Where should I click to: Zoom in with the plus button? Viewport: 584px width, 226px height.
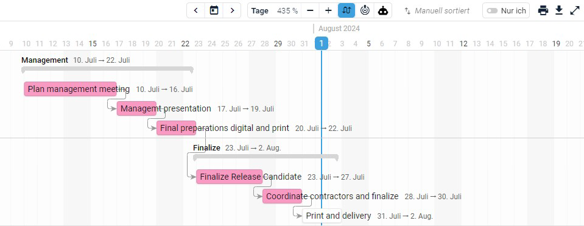[328, 10]
